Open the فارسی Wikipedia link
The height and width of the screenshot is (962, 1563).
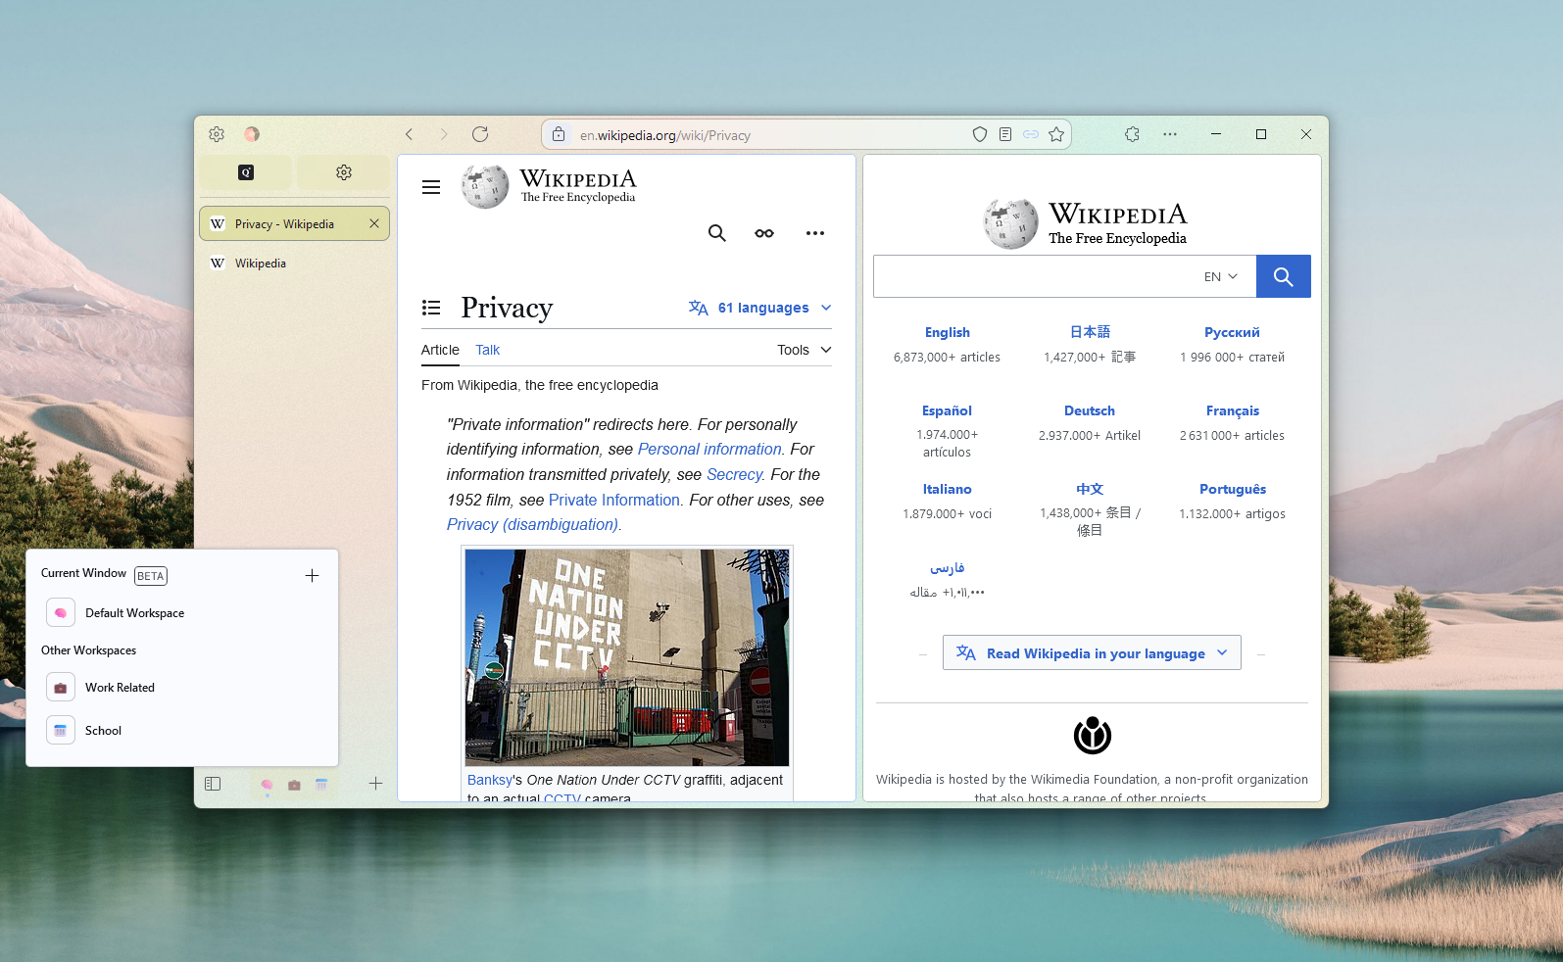coord(947,568)
